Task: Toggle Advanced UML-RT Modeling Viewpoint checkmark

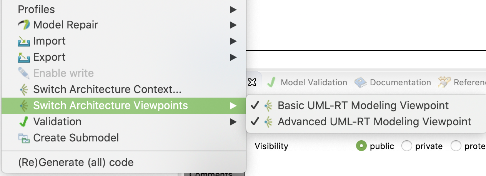Action: (254, 122)
